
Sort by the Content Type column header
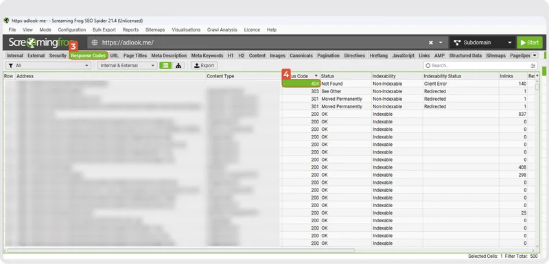click(244, 76)
